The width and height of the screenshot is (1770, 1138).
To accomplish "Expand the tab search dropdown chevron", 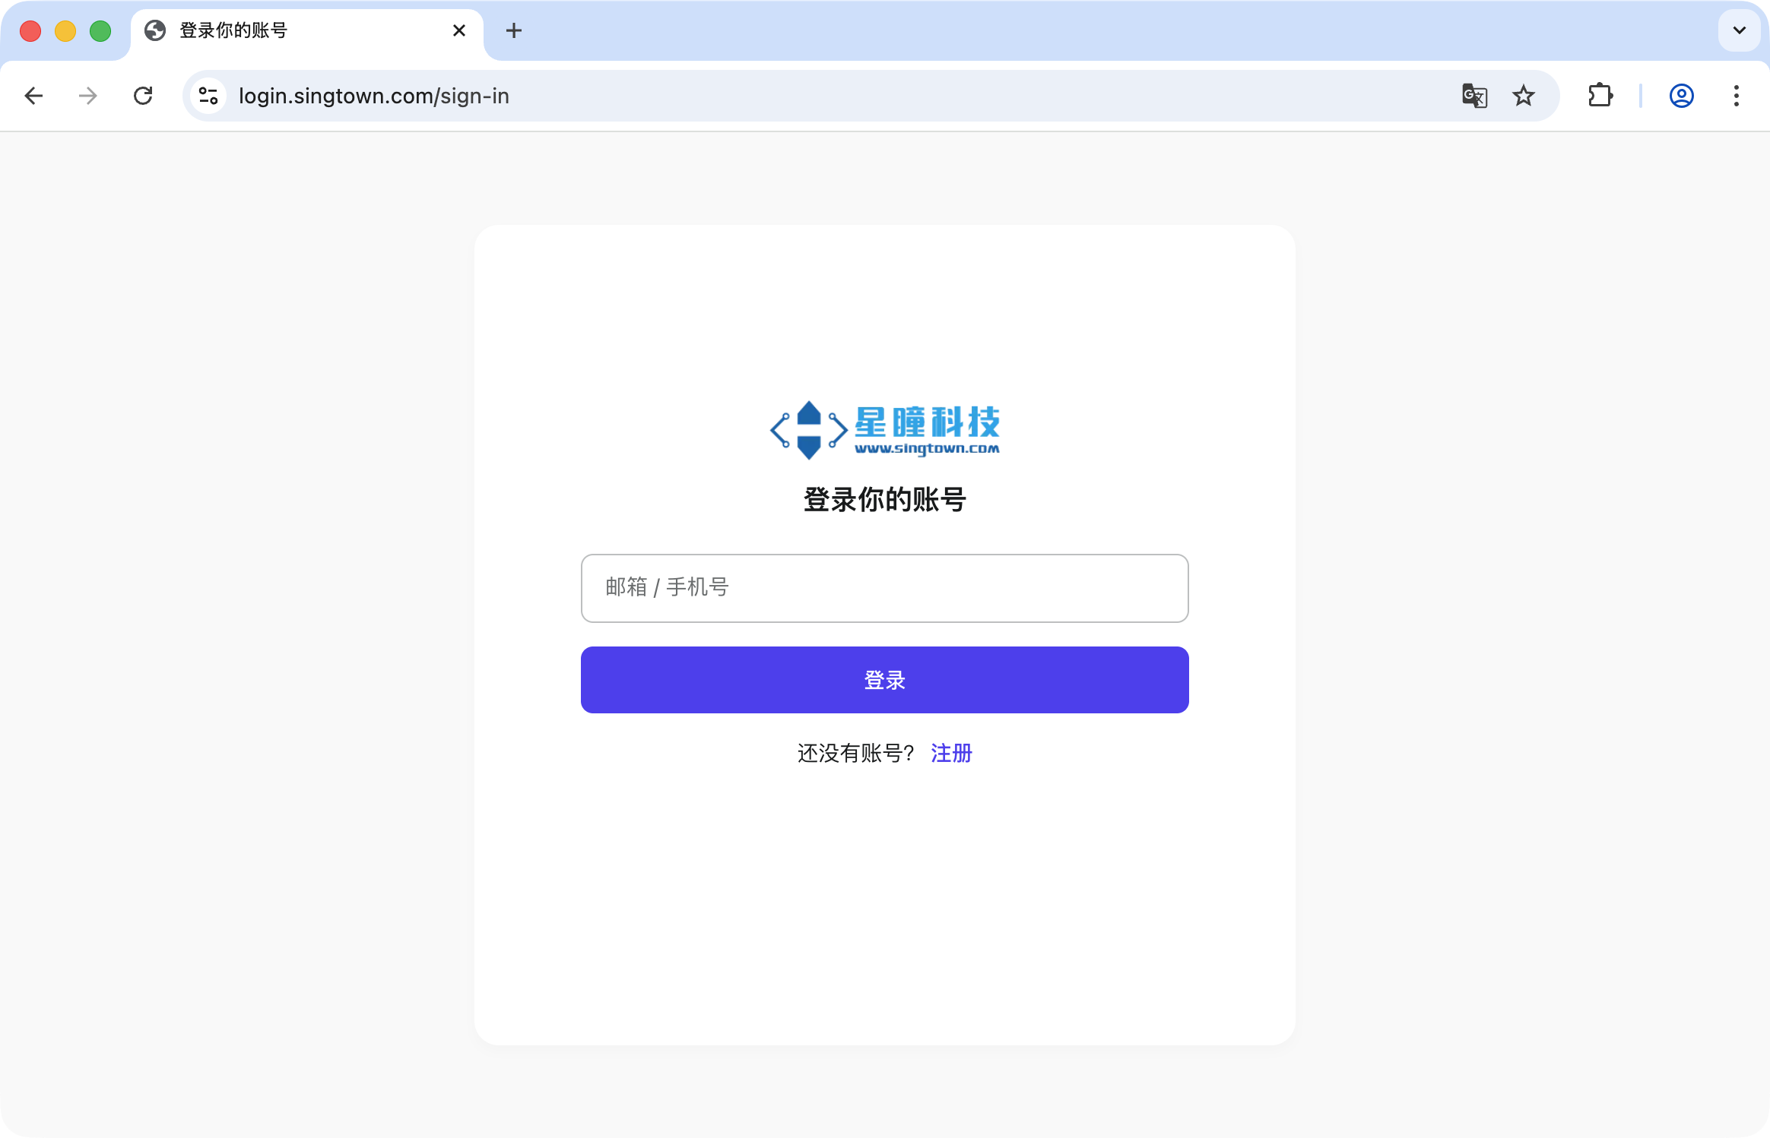I will tap(1739, 30).
